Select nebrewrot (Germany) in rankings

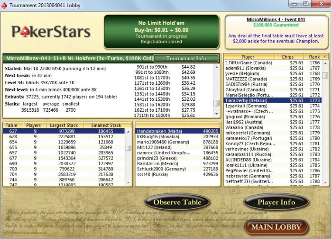click(273, 176)
